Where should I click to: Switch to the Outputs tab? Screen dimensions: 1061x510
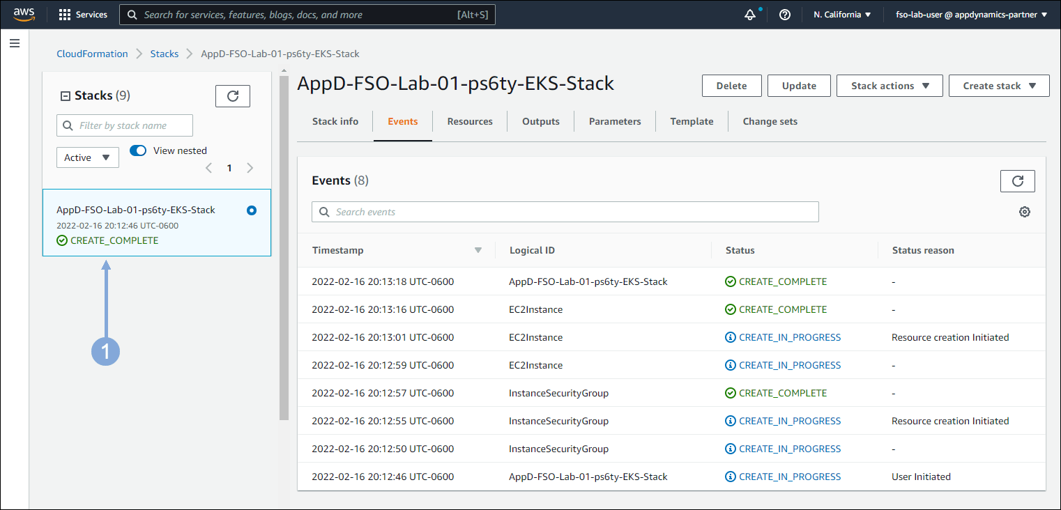coord(540,121)
